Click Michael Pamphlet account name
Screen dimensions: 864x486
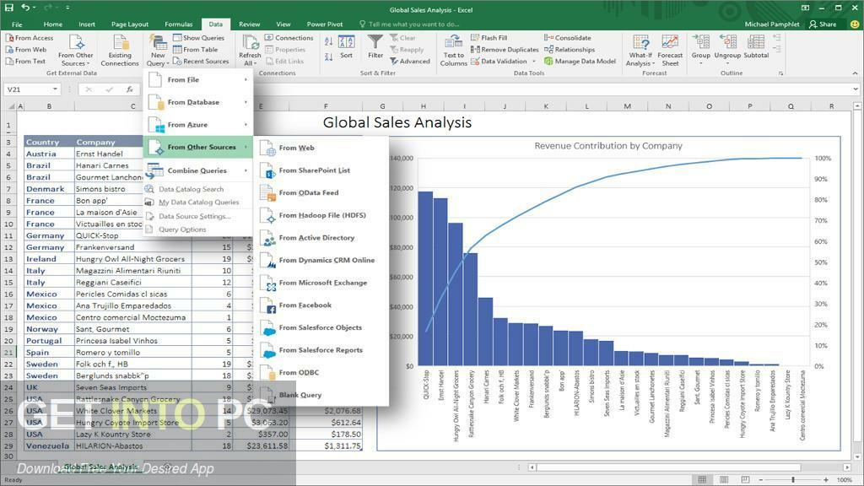pyautogui.click(x=771, y=24)
